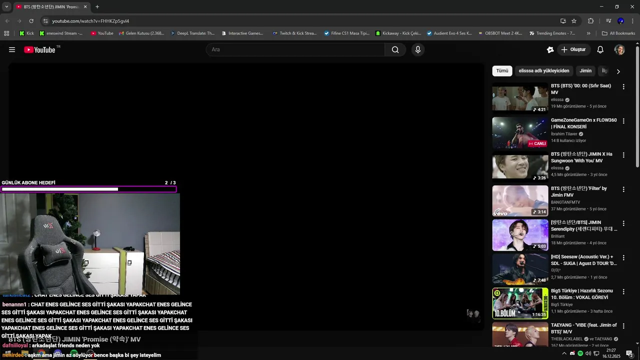Click the YouTube search magnifier button
Screen dimensions: 640x360
(395, 49)
